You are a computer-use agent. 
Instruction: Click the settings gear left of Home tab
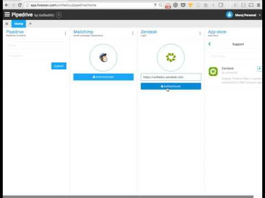coord(7,24)
